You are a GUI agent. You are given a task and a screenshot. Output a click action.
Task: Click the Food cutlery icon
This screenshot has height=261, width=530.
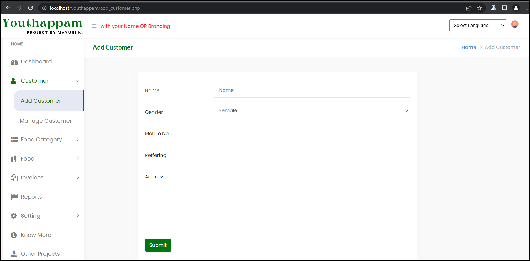[x=14, y=158]
